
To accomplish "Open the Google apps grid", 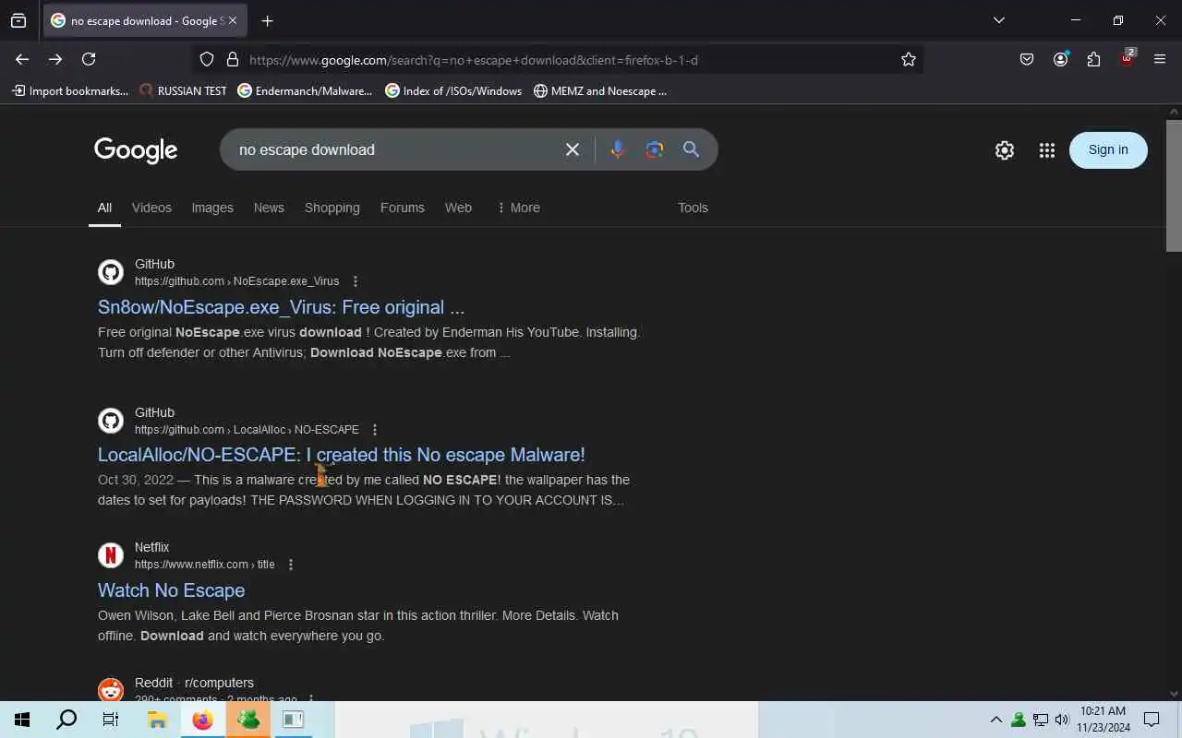I will 1046,150.
